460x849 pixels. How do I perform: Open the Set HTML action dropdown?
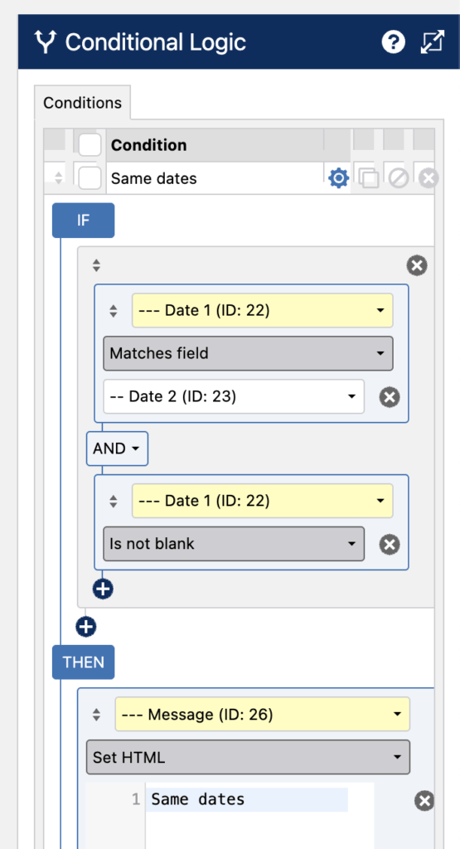(x=248, y=757)
